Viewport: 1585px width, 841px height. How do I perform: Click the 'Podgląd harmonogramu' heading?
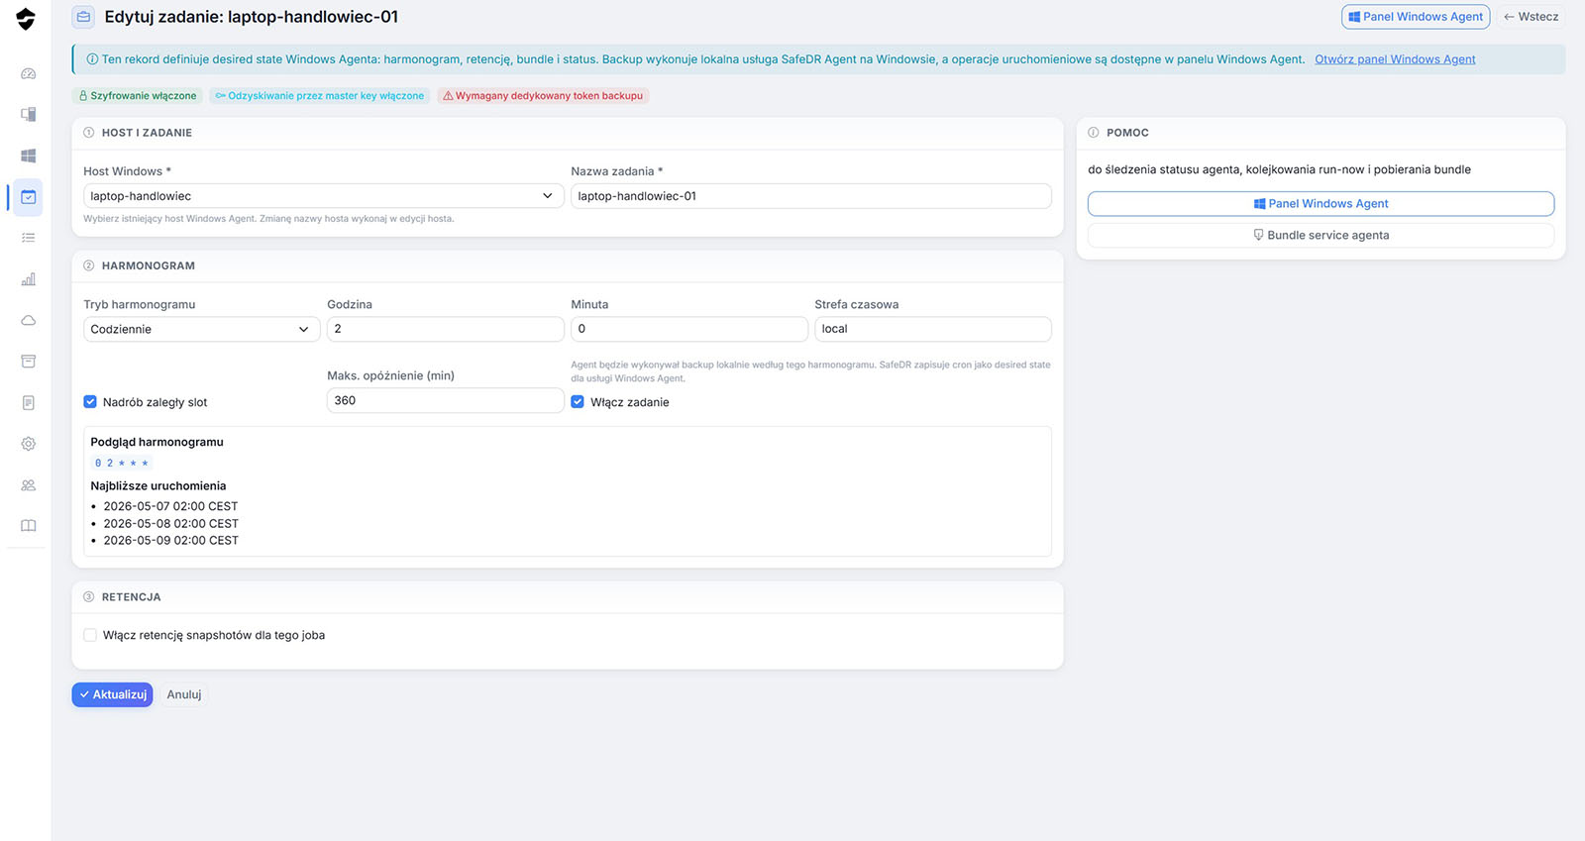tap(157, 443)
